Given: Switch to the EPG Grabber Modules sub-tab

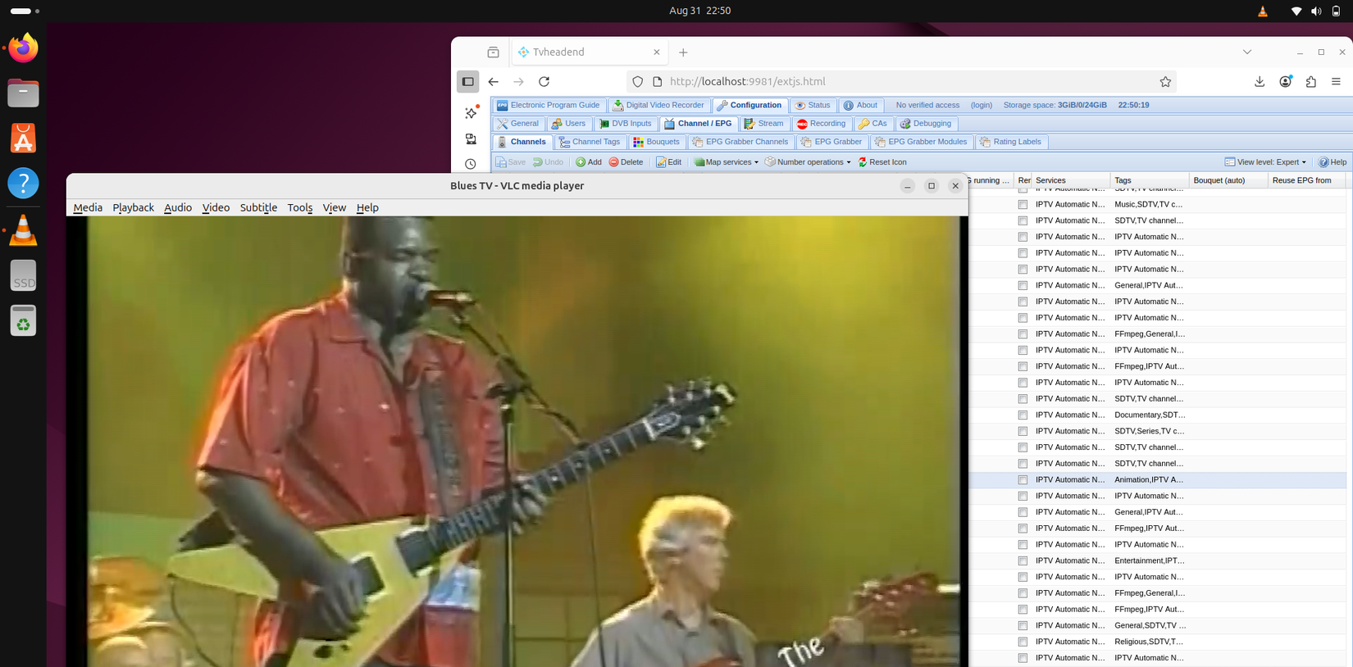Looking at the screenshot, I should (920, 142).
